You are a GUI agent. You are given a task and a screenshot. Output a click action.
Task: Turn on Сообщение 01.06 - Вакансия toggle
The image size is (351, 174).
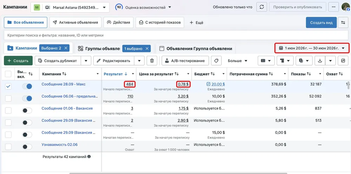(27, 111)
